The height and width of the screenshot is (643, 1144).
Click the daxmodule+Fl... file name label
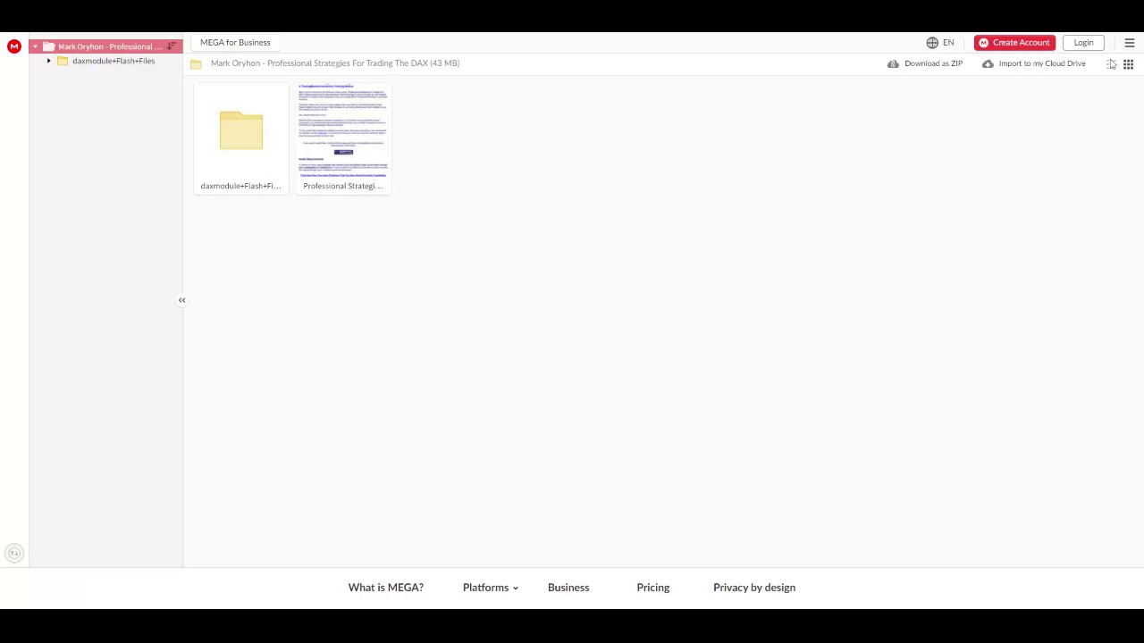click(x=240, y=186)
